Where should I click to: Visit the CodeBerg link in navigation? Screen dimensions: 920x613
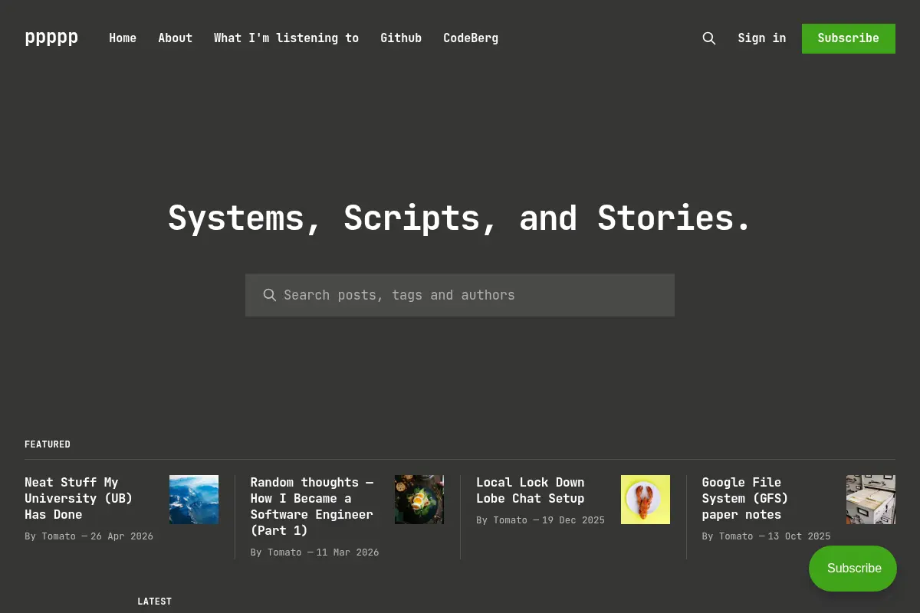pos(471,38)
